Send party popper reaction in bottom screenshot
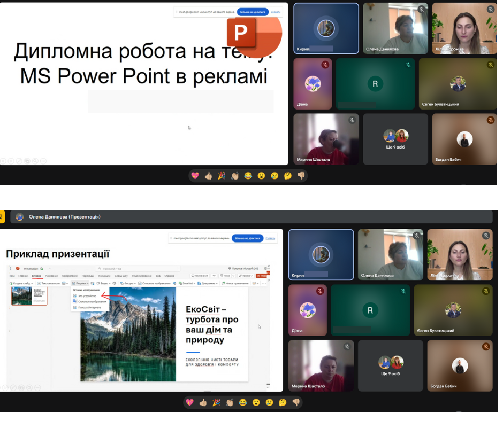The height and width of the screenshot is (421, 503). (x=217, y=402)
